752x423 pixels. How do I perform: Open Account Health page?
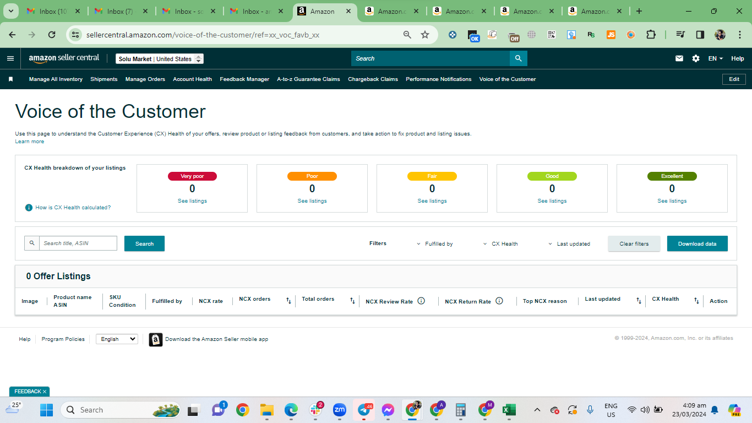[x=193, y=79]
